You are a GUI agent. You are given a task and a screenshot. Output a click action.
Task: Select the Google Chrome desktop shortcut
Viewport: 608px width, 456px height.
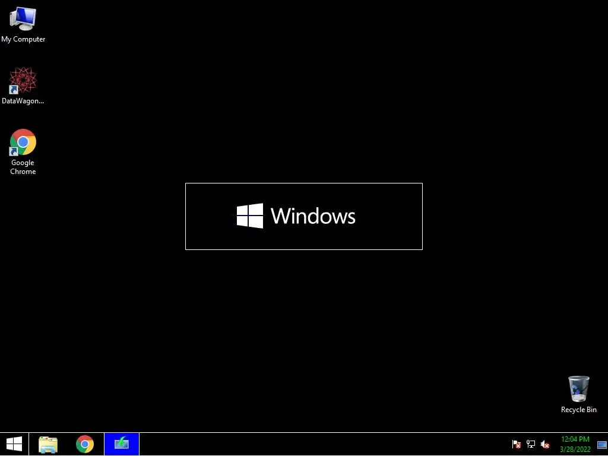tap(23, 152)
